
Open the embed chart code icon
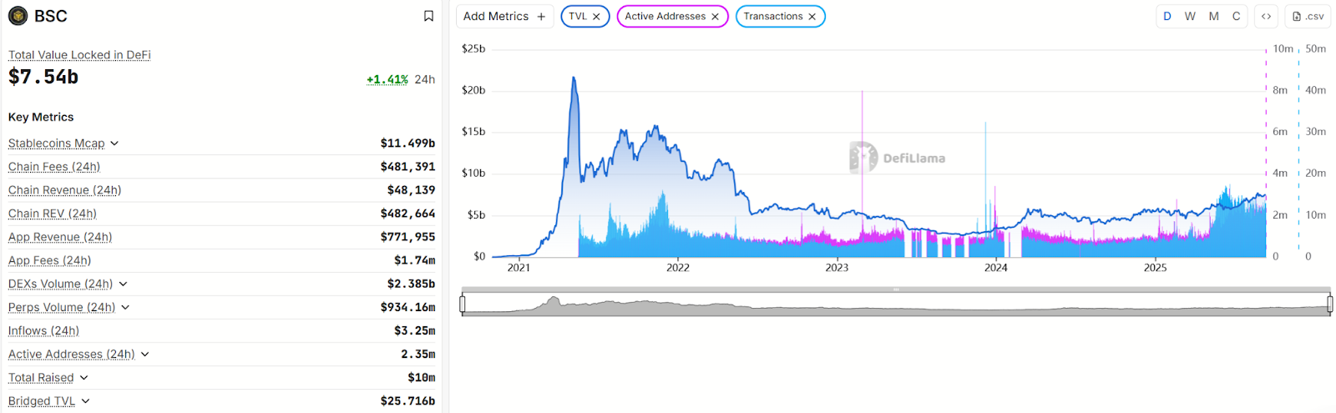[x=1266, y=16]
